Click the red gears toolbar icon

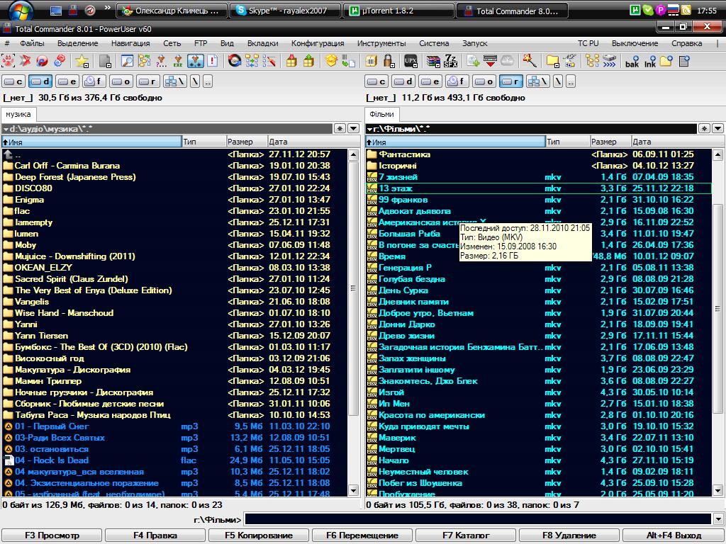click(x=60, y=61)
